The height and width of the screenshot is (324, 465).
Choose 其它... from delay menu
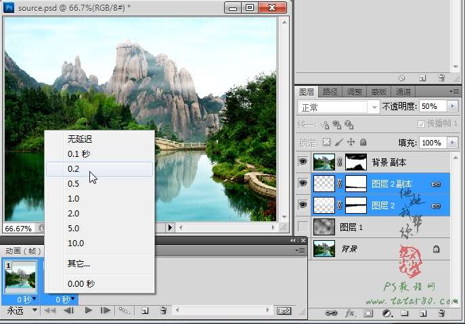[79, 264]
